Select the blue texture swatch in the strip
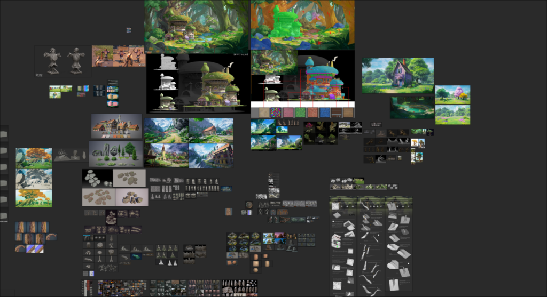Viewport: 547px width, 297px height. pos(325,113)
